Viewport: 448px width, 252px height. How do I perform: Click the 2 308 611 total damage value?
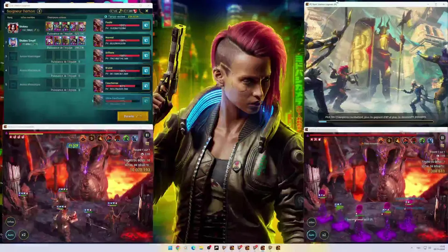[x=436, y=171]
